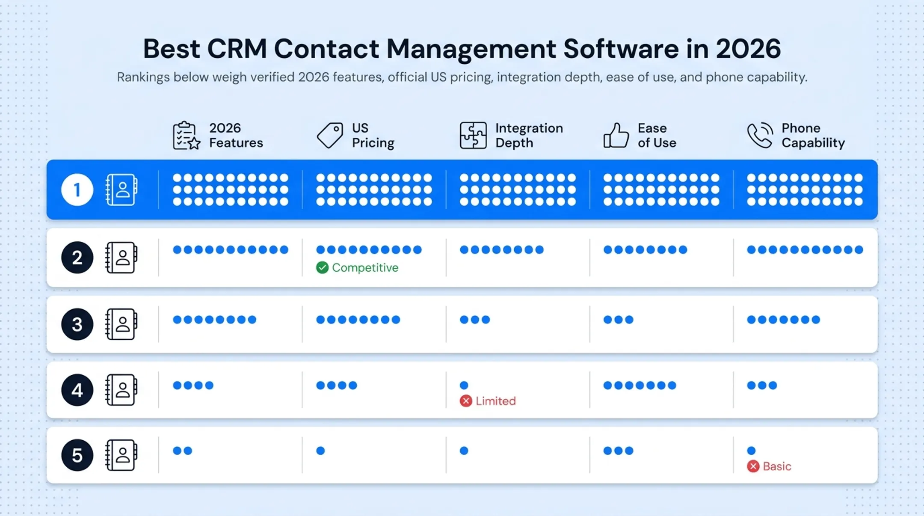Click the 'Ease of Use' column heading

[x=657, y=135]
